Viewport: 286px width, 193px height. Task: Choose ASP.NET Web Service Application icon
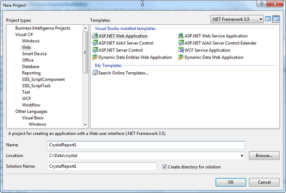coord(181,36)
